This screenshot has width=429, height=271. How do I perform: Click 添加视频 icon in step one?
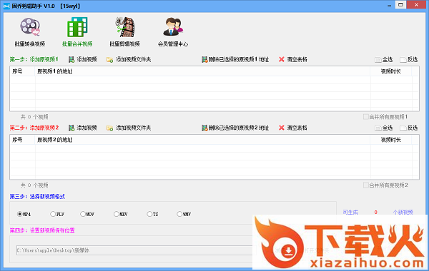point(71,59)
